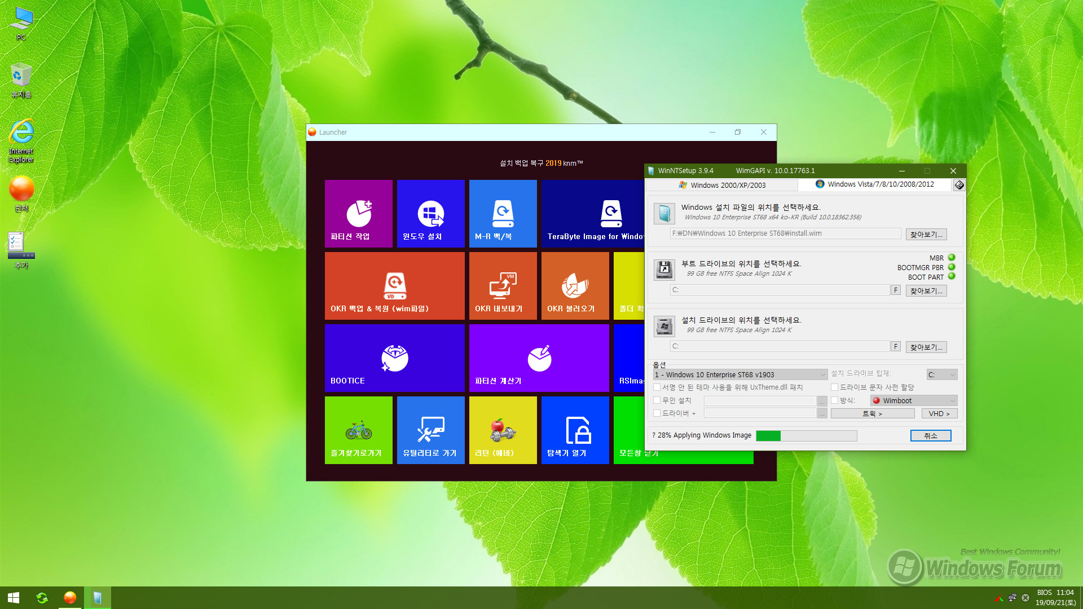Click the BOOTMGR PBR green status light
The height and width of the screenshot is (609, 1083).
[x=952, y=267]
